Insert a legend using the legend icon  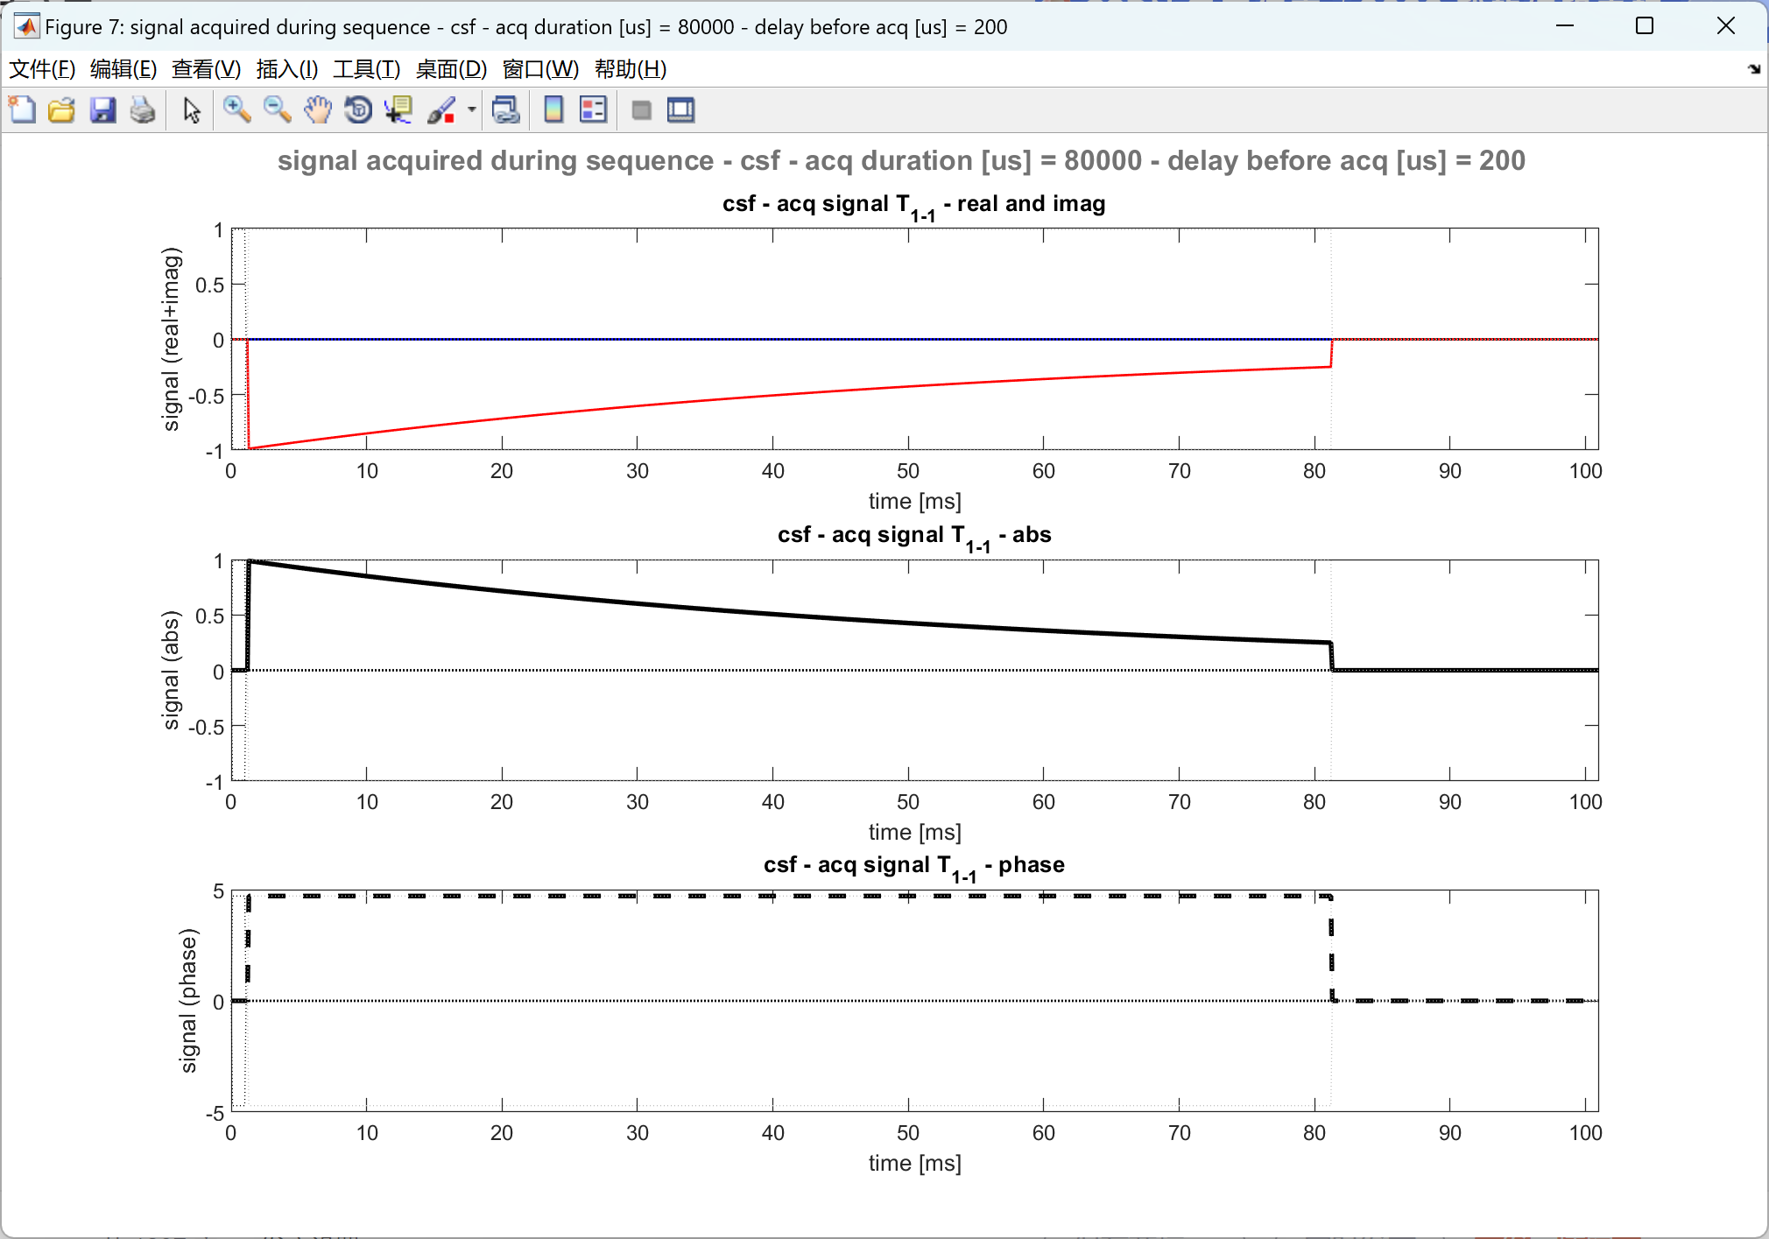tap(593, 110)
